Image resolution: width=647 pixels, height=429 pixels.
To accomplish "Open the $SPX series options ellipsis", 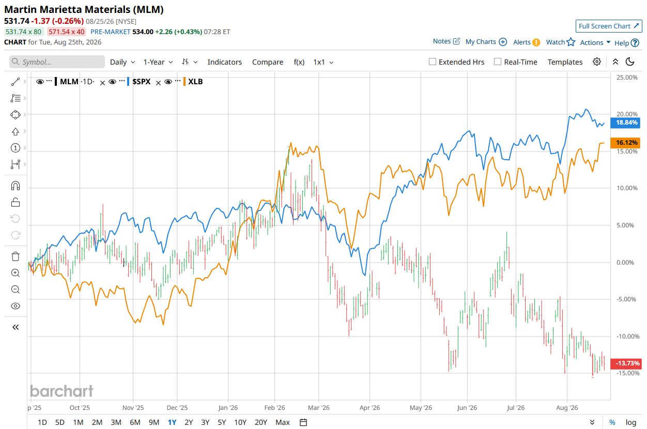I will (121, 81).
